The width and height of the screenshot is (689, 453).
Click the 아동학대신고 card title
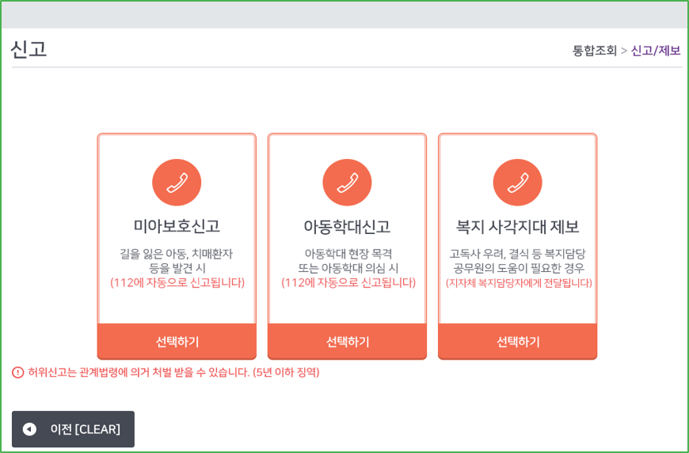[x=347, y=227]
